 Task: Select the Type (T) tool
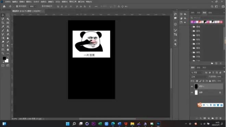[x=3, y=46]
